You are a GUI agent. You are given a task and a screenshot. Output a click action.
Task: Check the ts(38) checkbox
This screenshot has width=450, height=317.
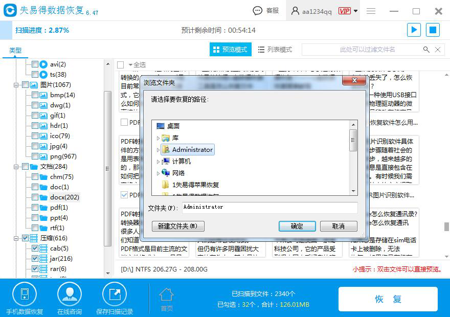click(35, 75)
